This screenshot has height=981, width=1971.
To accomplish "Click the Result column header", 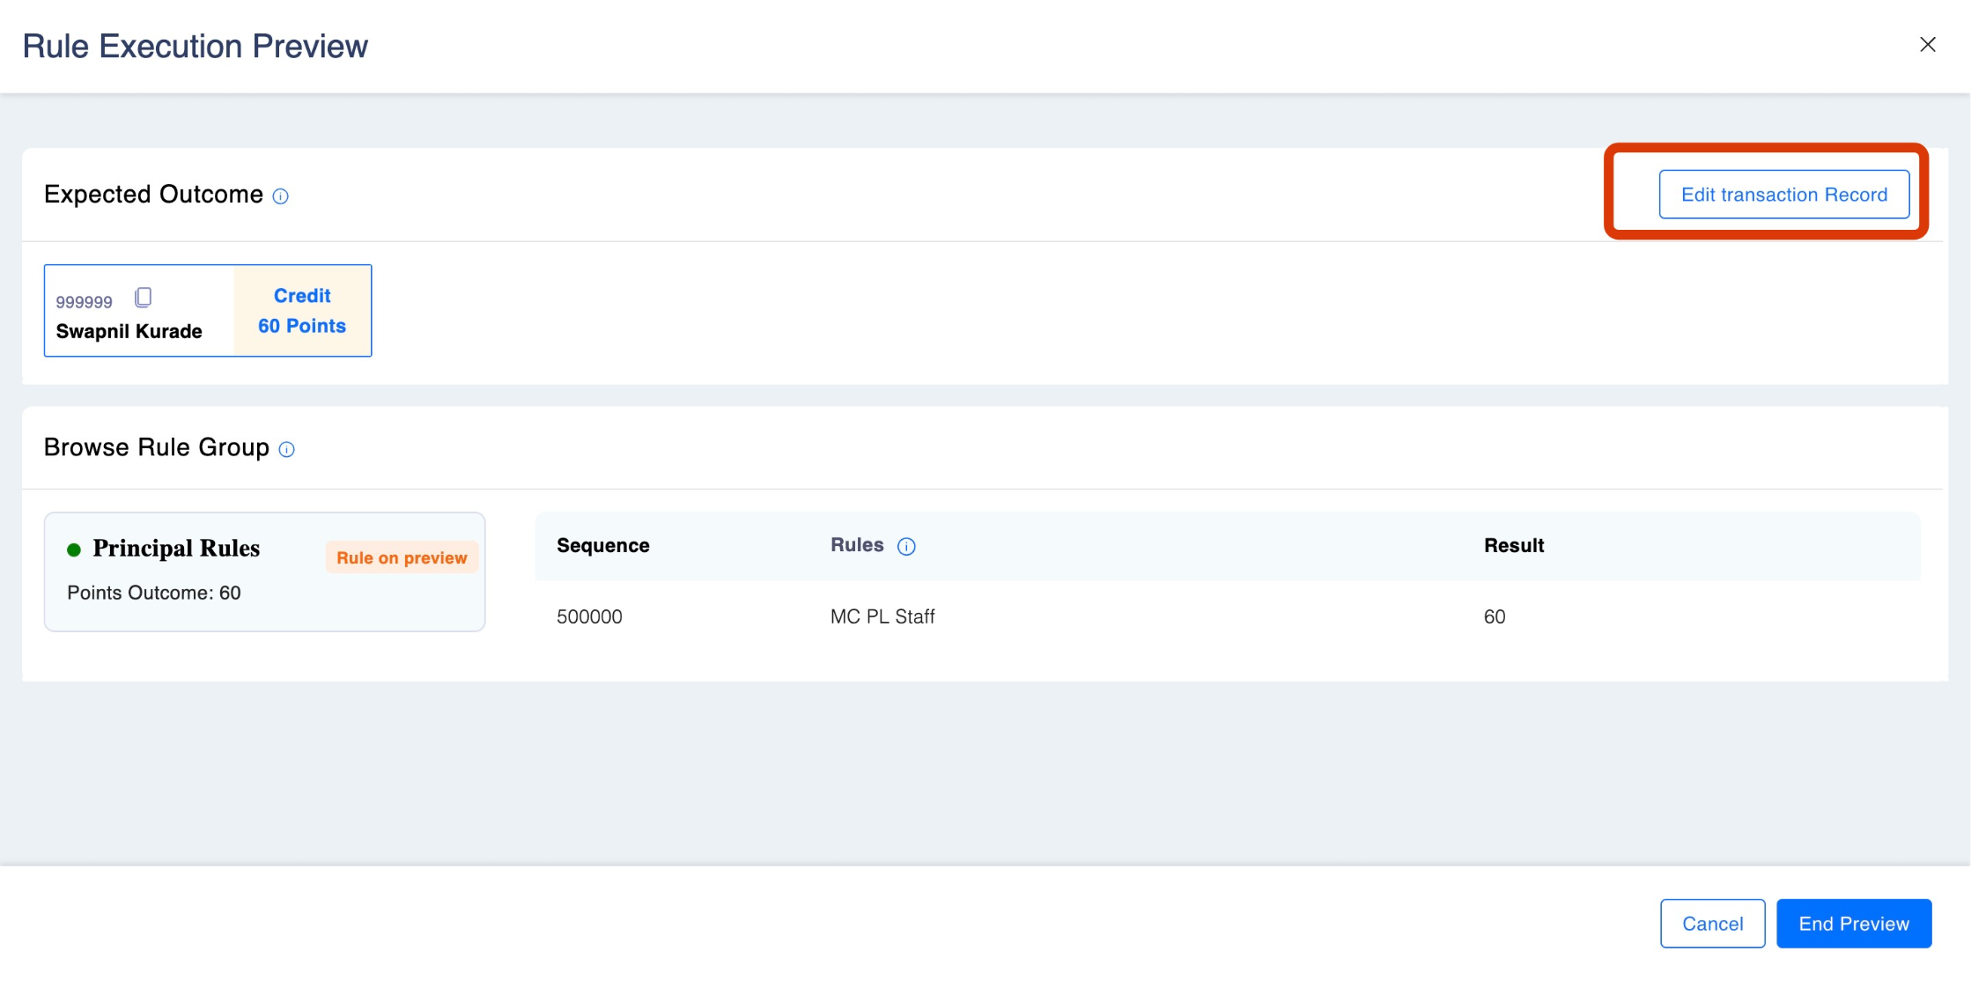I will 1513,546.
